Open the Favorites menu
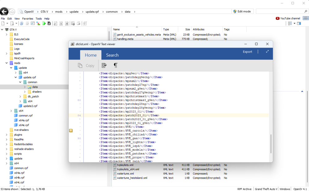This screenshot has height=191, width=309. click(x=28, y=19)
